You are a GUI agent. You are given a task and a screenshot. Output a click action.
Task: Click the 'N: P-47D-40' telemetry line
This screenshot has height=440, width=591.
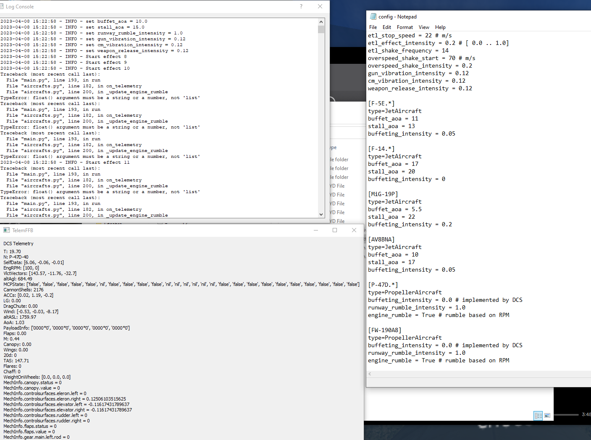16,257
